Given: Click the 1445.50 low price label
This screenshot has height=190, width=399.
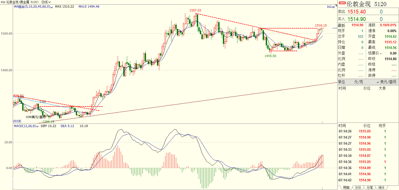Looking at the screenshot, I should [x=270, y=56].
